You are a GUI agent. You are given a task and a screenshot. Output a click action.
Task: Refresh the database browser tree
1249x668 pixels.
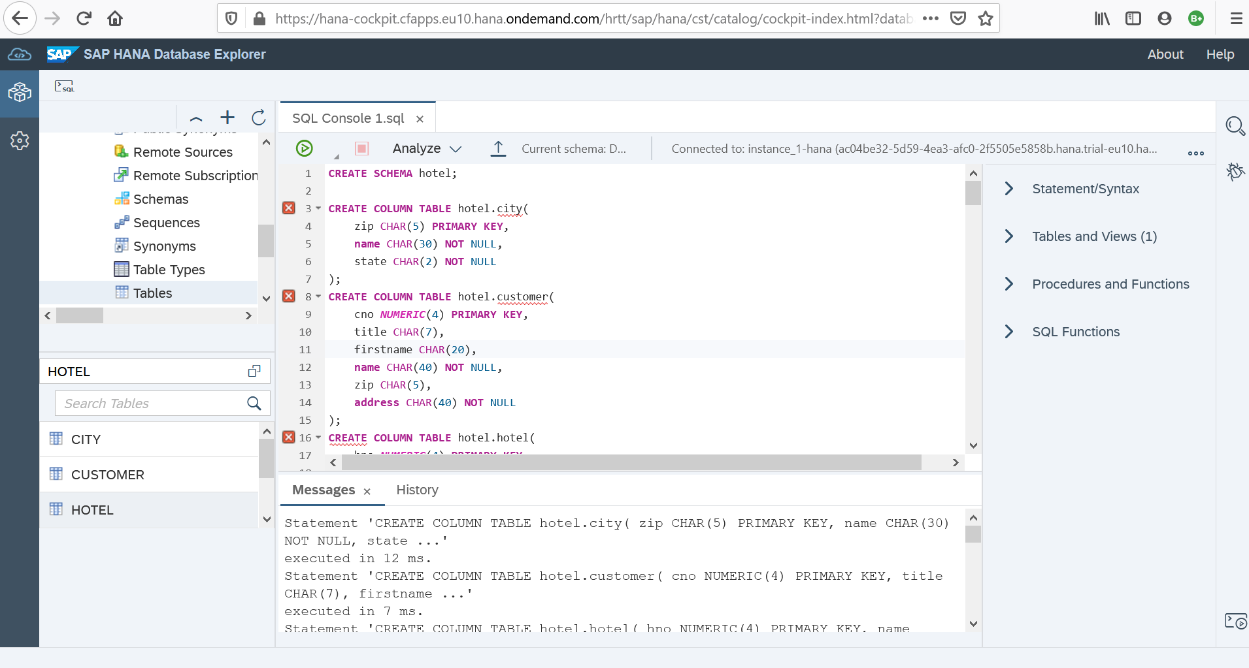pyautogui.click(x=259, y=118)
